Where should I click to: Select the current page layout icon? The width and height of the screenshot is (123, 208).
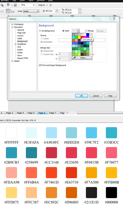(13, 11)
